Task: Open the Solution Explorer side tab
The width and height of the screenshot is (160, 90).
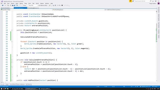Action: [159, 17]
